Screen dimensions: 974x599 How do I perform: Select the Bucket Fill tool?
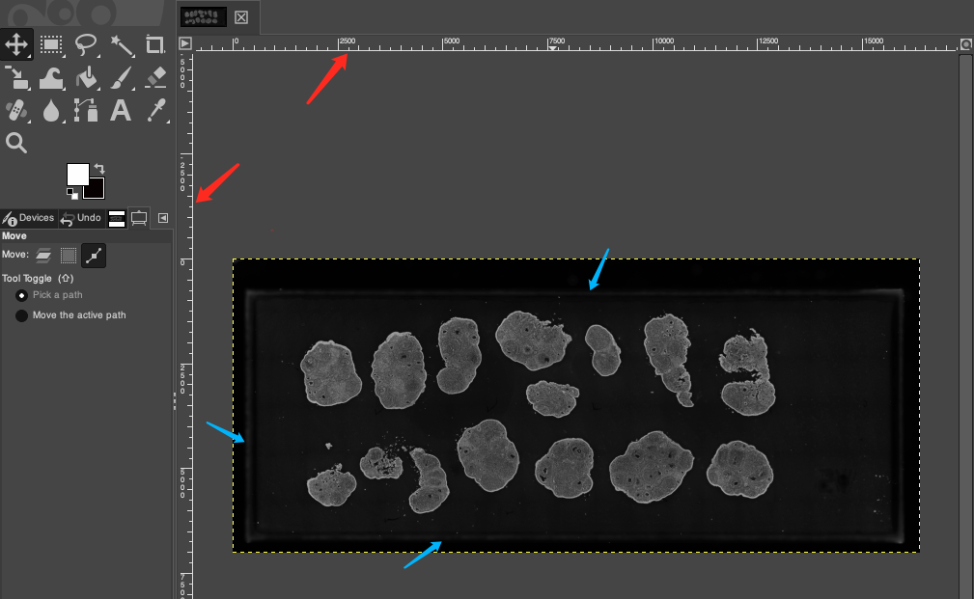pos(85,77)
